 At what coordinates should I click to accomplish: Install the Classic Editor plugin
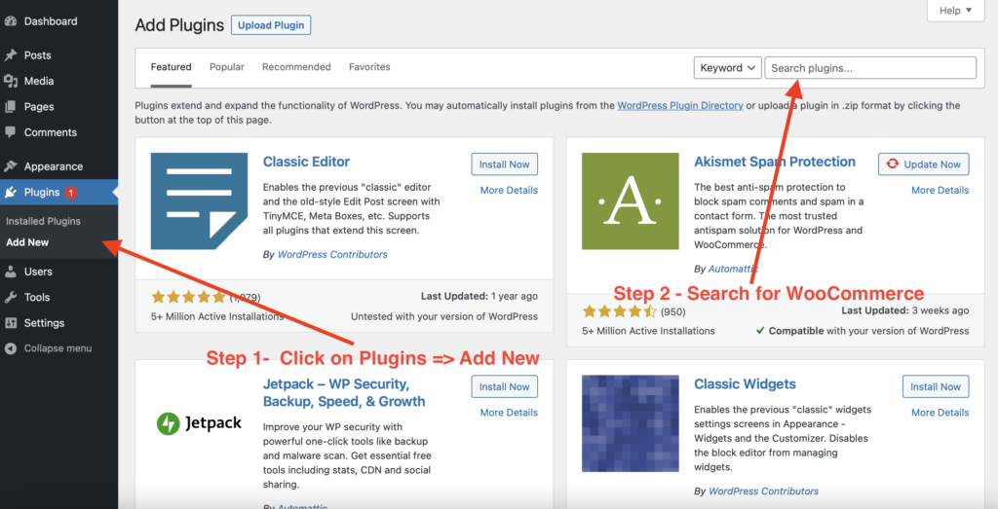tap(504, 164)
